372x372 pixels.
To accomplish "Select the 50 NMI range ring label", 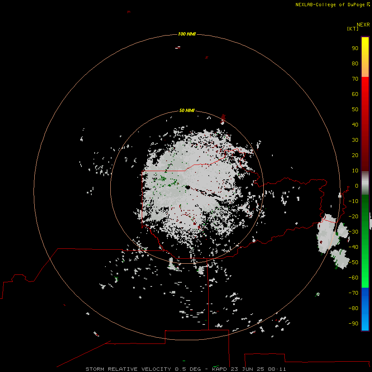I will (x=187, y=110).
